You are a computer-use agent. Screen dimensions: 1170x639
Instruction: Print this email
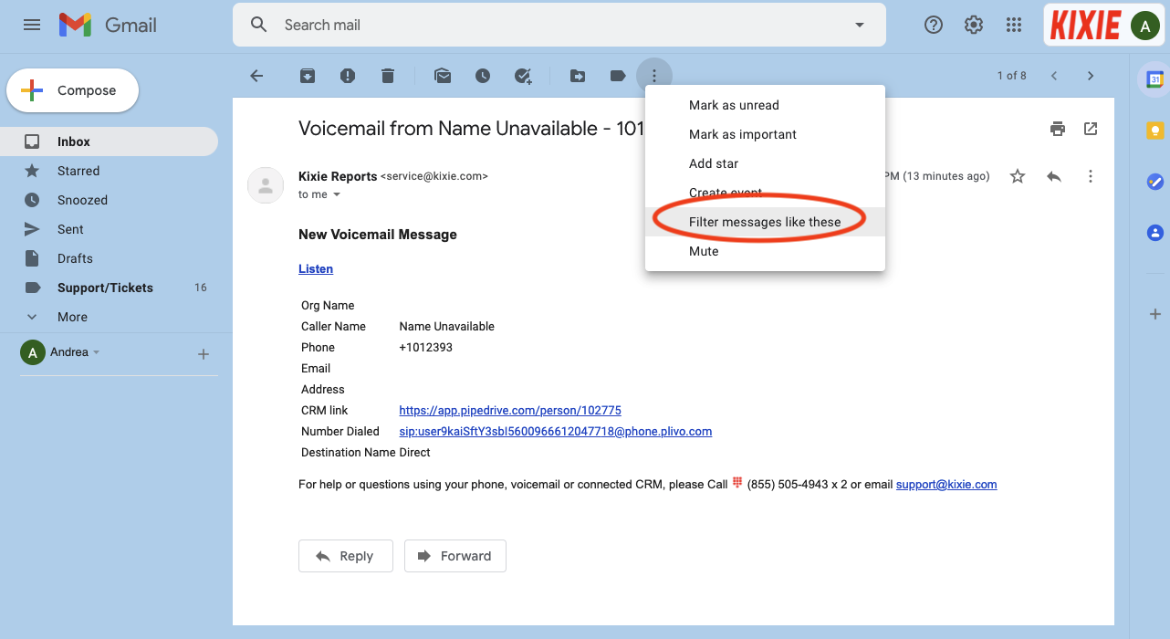1058,129
